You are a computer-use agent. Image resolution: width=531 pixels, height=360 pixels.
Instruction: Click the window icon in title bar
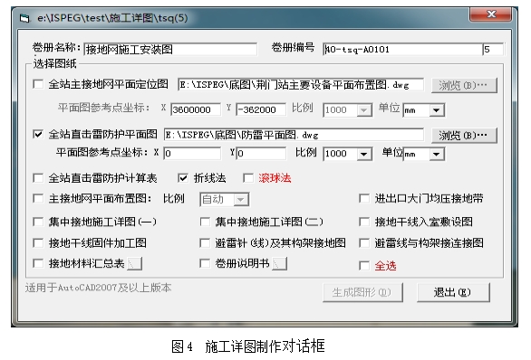coord(24,18)
